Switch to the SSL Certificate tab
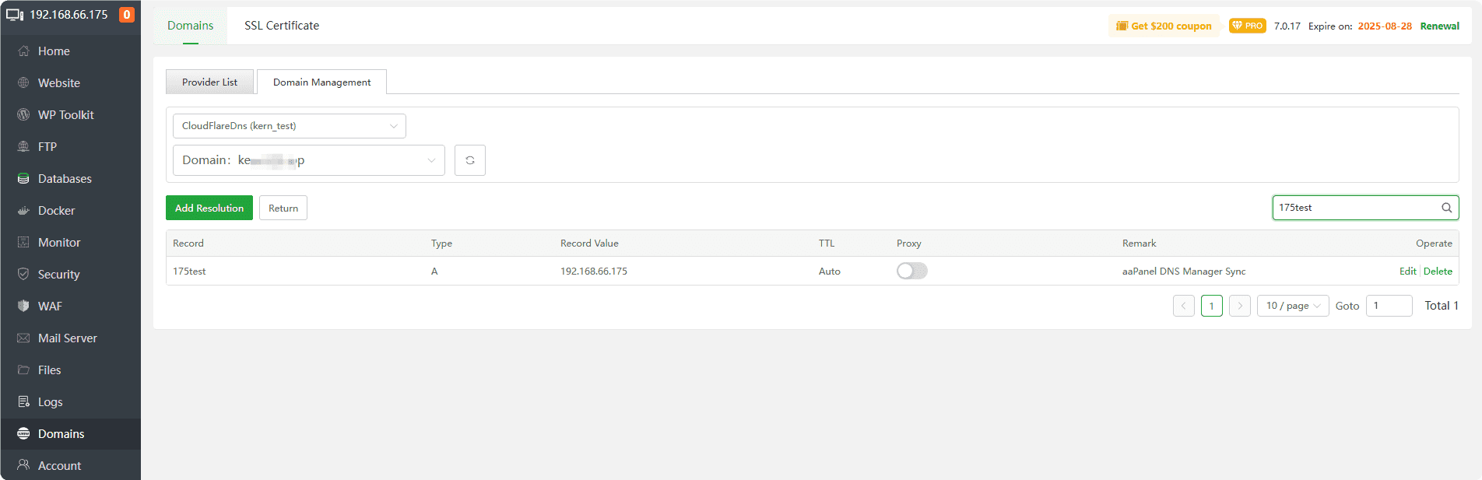 tap(282, 26)
